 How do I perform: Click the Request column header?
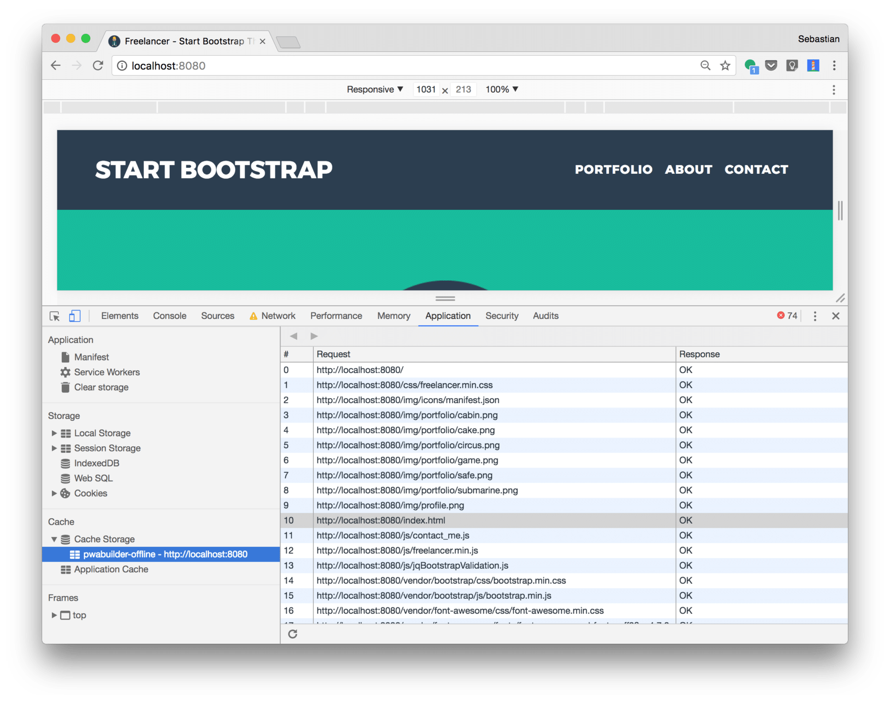coord(494,354)
